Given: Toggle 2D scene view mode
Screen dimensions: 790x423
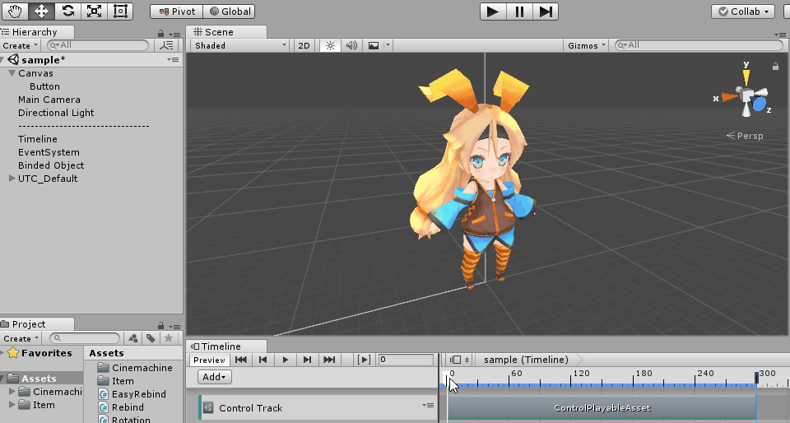Looking at the screenshot, I should click(304, 45).
